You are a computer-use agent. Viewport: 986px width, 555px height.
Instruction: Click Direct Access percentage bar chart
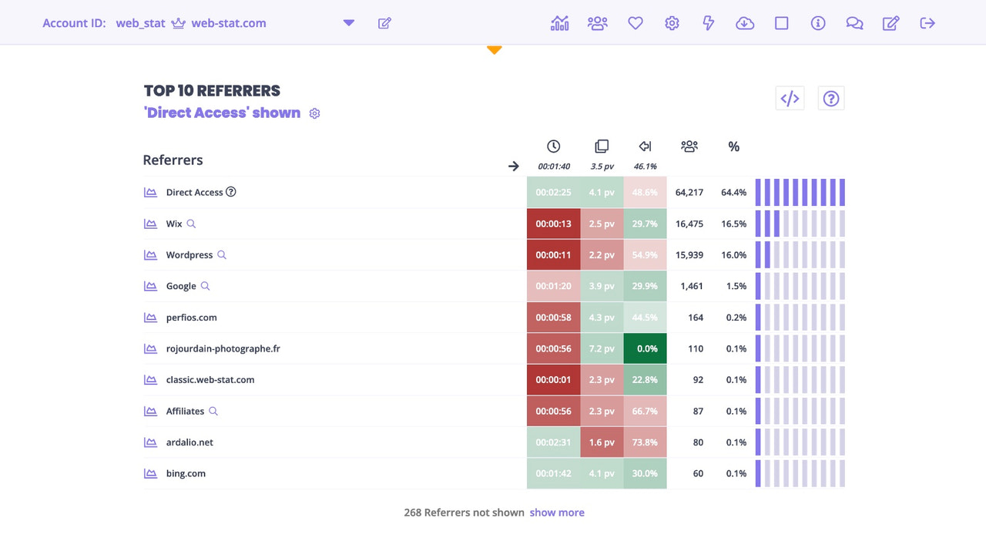click(x=800, y=191)
